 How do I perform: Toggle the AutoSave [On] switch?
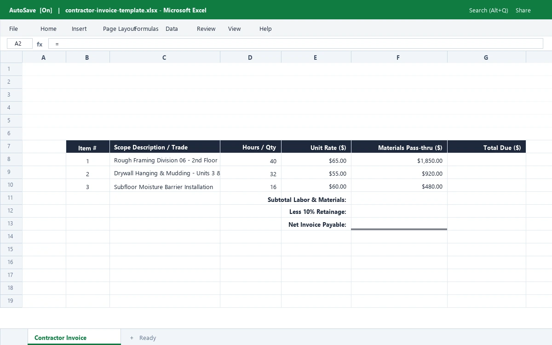30,10
